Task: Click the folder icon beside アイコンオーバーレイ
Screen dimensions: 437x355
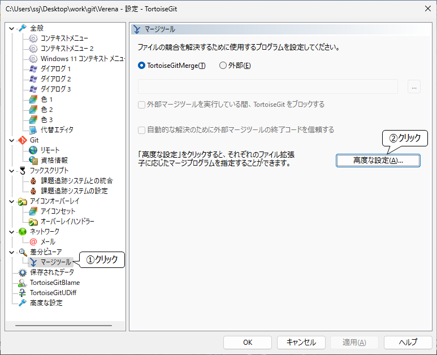Action: 23,201
